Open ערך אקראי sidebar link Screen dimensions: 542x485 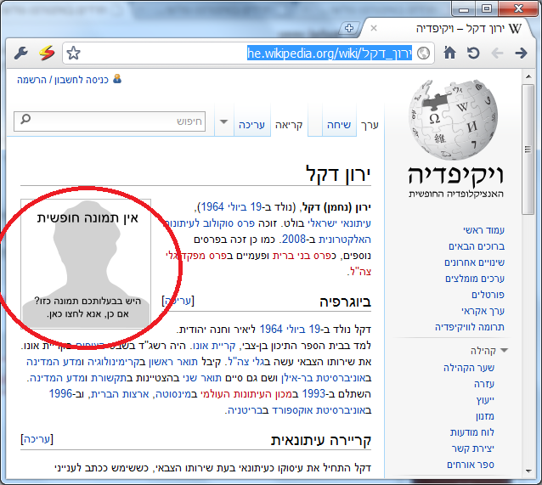coord(483,311)
